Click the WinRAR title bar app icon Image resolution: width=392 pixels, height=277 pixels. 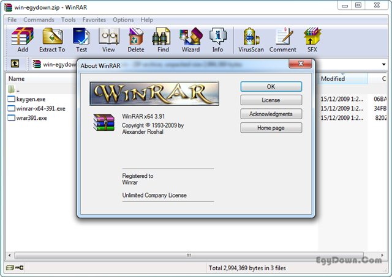pyautogui.click(x=8, y=7)
